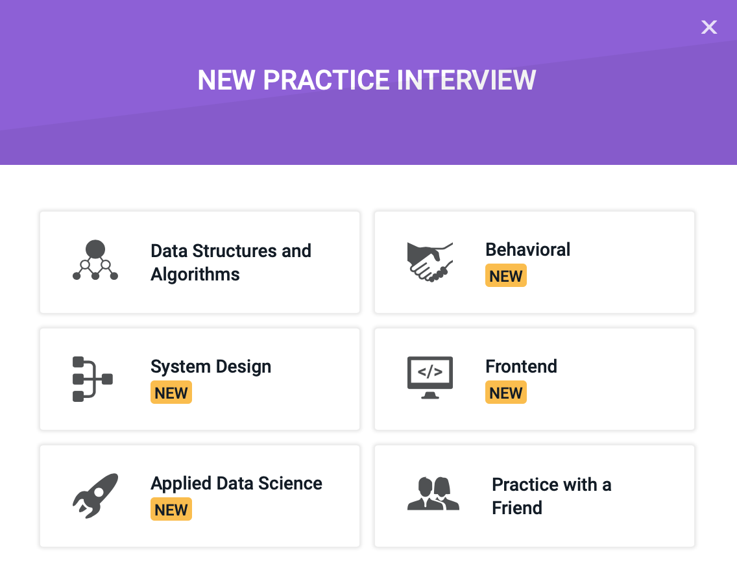Image resolution: width=737 pixels, height=583 pixels.
Task: Click the Frontend code monitor icon
Action: (x=429, y=377)
